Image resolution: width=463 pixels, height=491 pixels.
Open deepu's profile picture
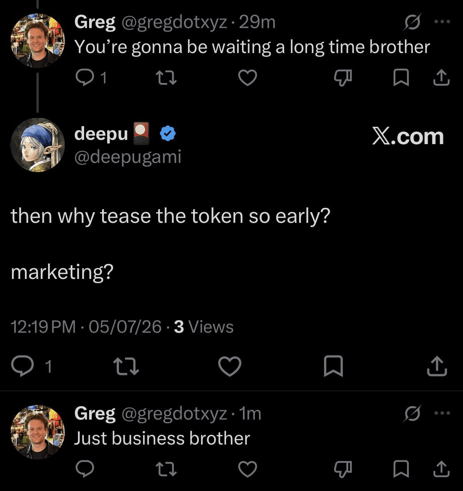click(37, 145)
